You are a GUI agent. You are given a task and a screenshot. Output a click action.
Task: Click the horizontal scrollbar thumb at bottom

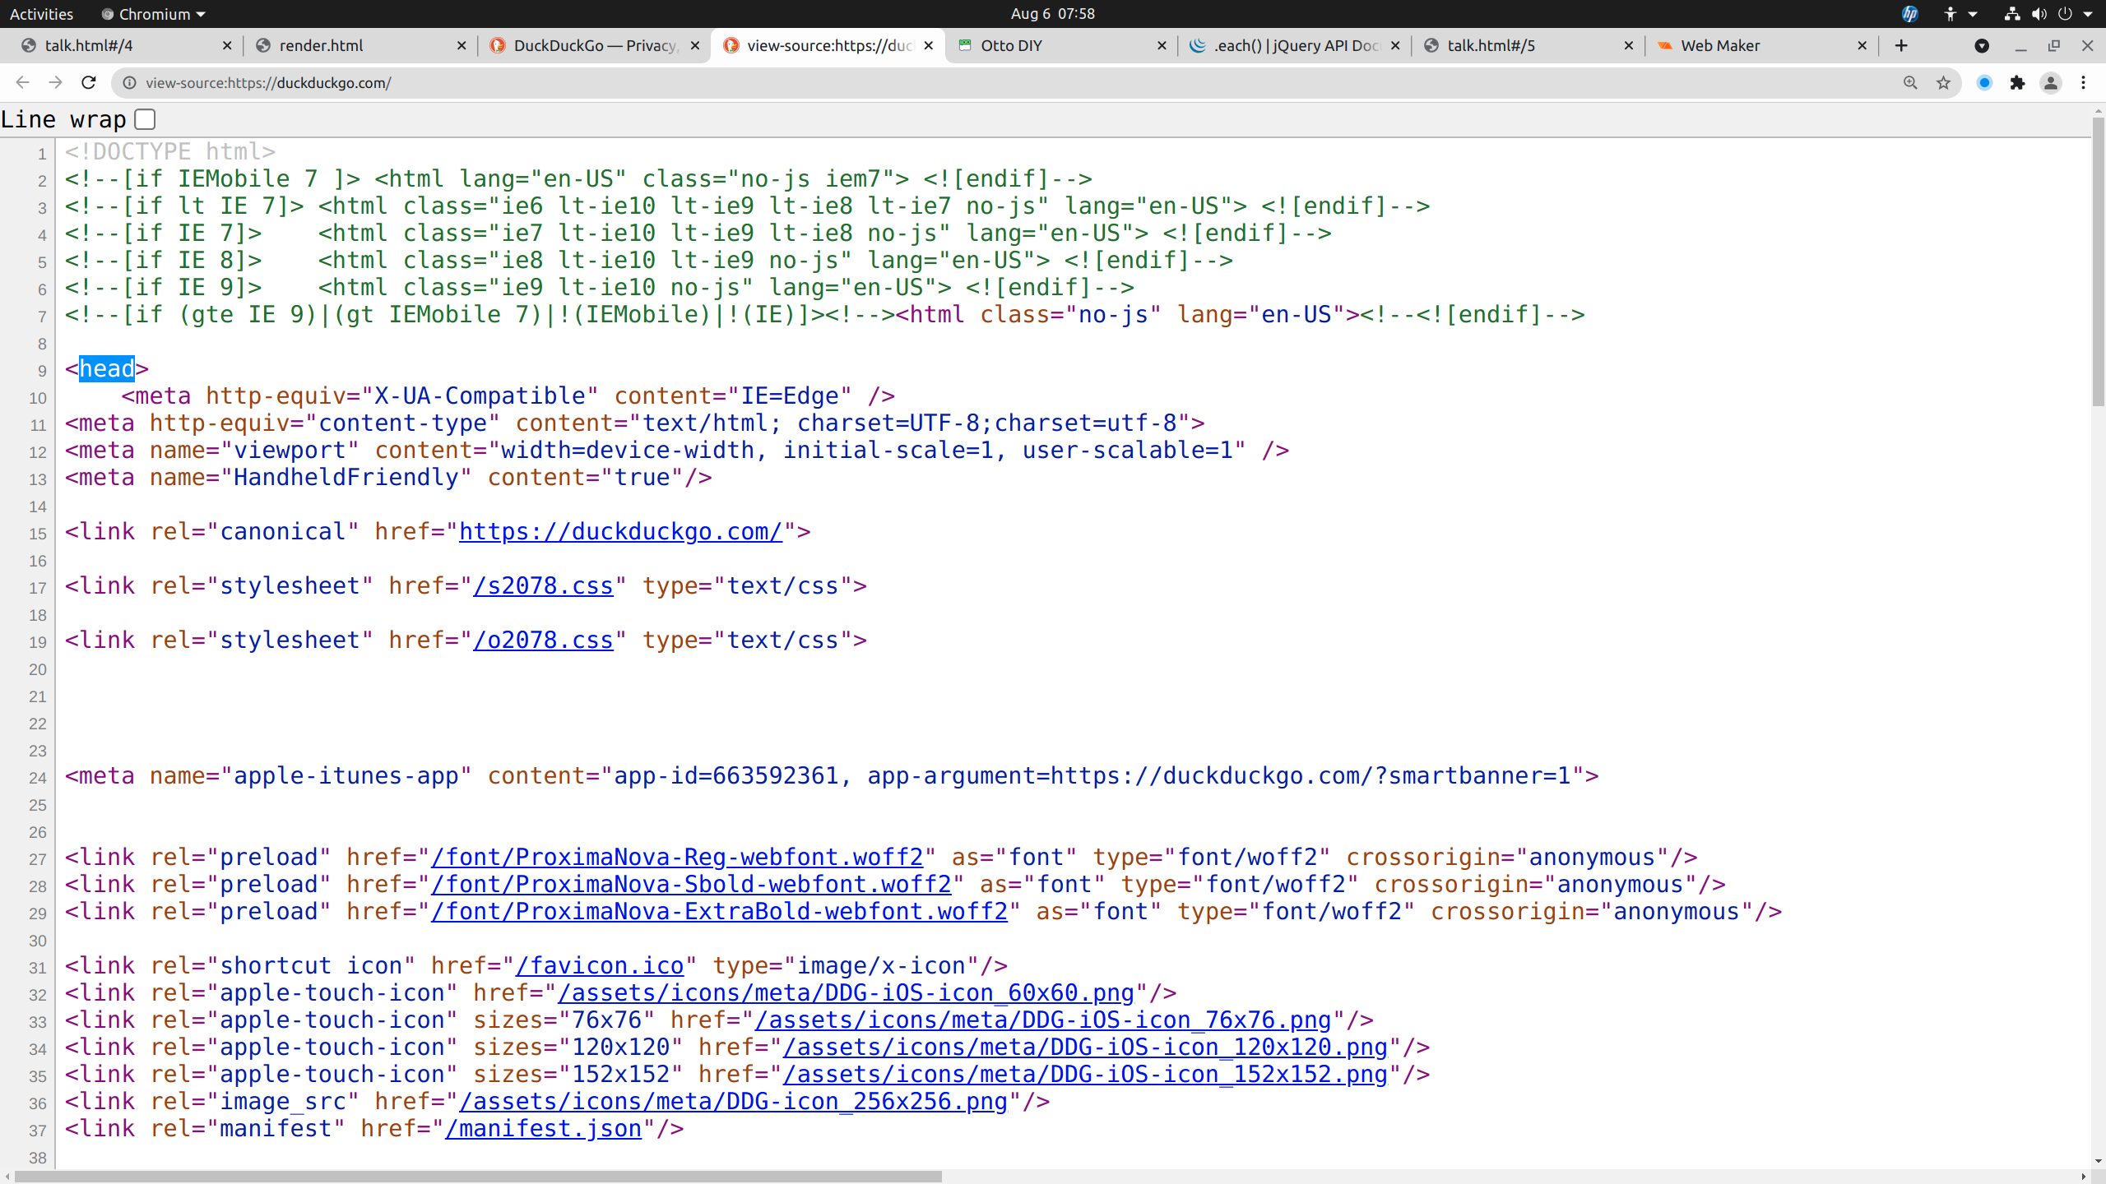(x=477, y=1177)
